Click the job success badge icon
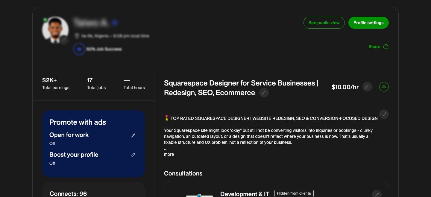This screenshot has height=197, width=431. pyautogui.click(x=79, y=49)
